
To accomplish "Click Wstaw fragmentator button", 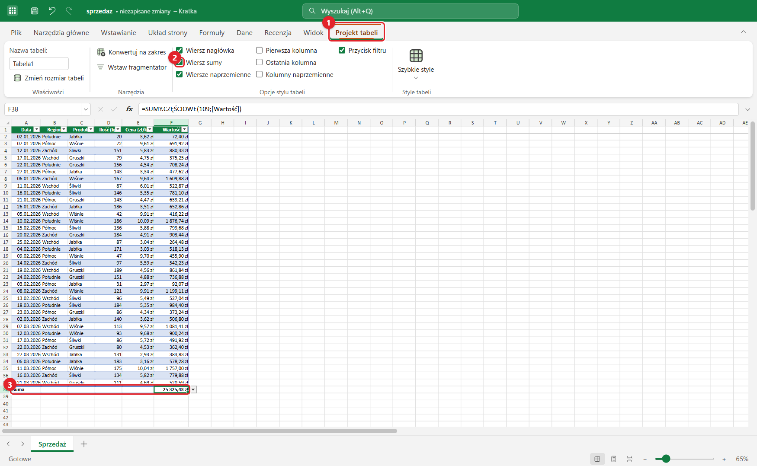I will (132, 67).
